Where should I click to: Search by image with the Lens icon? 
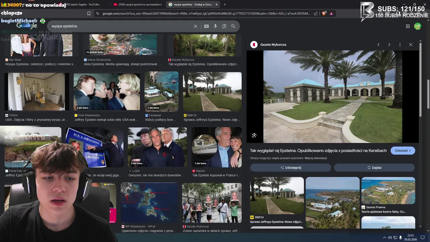point(224,26)
